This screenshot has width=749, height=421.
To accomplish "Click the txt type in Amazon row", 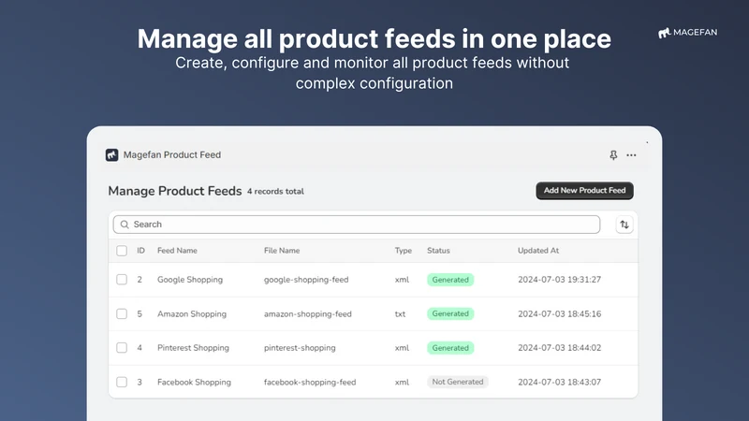I will point(401,314).
